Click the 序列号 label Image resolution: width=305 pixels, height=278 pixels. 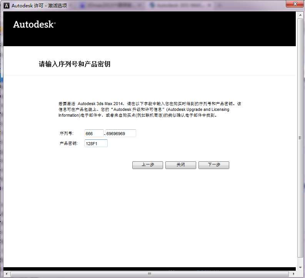click(66, 133)
